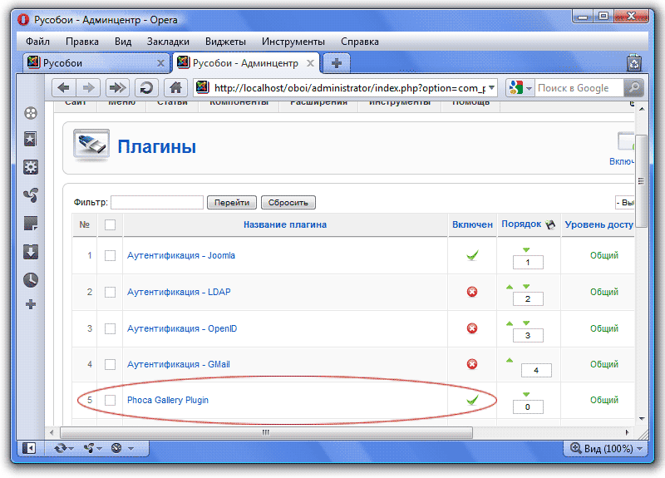665x478 pixels.
Task: Tick the Phoca Gallery Plugin checkbox
Action: tap(110, 400)
